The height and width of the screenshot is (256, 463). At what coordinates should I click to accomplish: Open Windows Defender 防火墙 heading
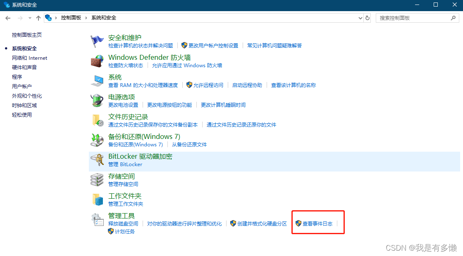coord(149,57)
